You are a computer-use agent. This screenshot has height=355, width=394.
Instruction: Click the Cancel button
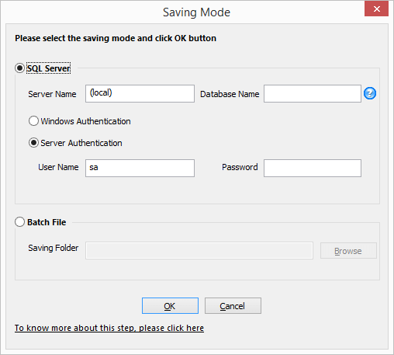233,305
